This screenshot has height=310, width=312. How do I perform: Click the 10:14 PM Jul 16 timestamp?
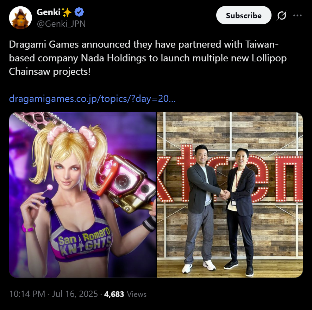click(54, 294)
